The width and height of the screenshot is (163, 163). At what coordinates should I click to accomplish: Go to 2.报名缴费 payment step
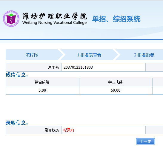144,55
